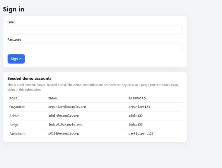Click the EMAIL column header
222x168 pixels.
(53, 99)
